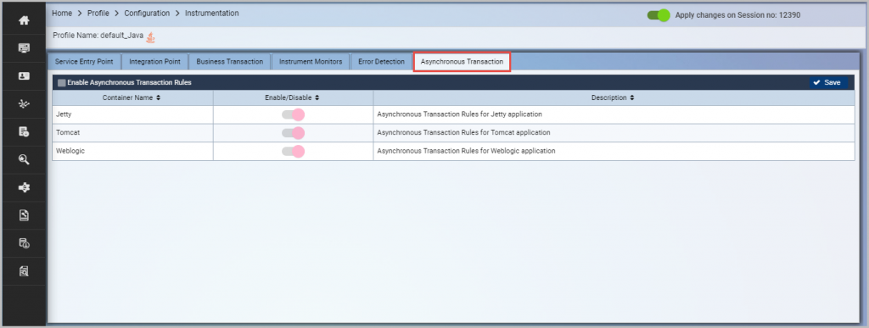The height and width of the screenshot is (328, 869).
Task: Check Enable Asynchronous Transaction Rules checkbox
Action: tap(61, 82)
